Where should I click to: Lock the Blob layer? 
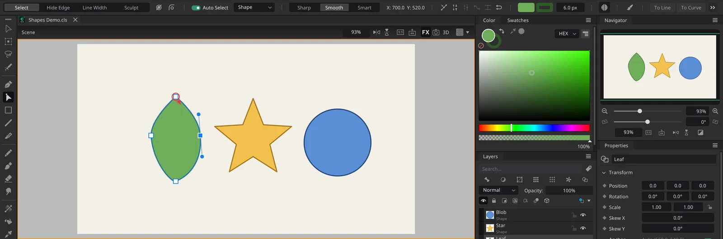[574, 215]
